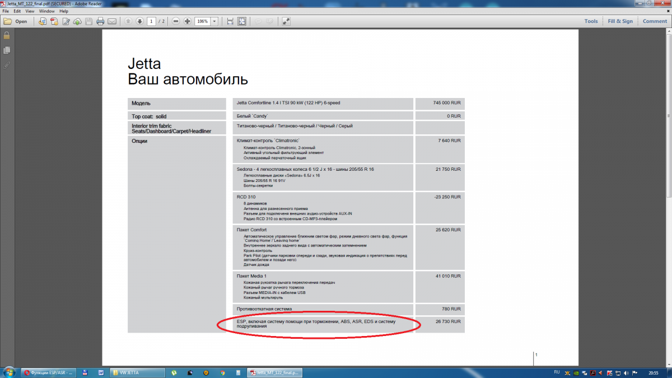The image size is (672, 378).
Task: Switch to VW JETTA folder taskbar button
Action: 137,372
